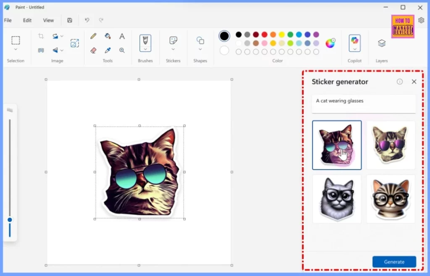Open the Edit menu
This screenshot has width=430, height=276.
pyautogui.click(x=27, y=20)
